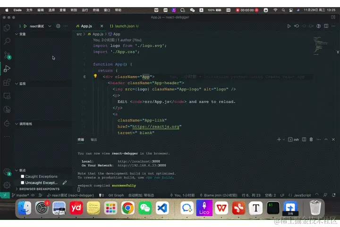Start debugging with green play button
The image size is (340, 227).
[25, 26]
